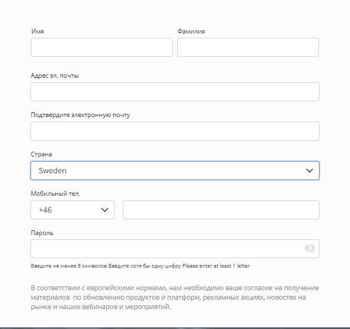Focus the Подтвердите электронную почту field
The width and height of the screenshot is (350, 329).
(x=175, y=131)
